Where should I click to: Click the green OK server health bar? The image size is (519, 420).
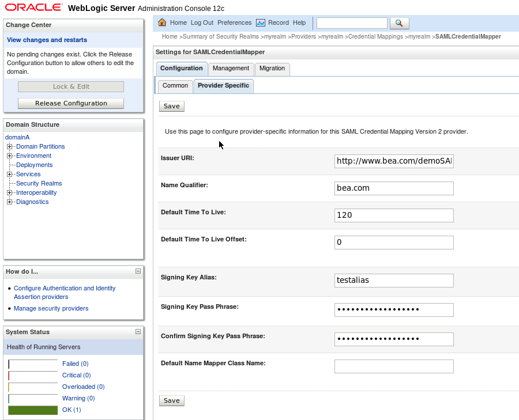click(x=33, y=410)
